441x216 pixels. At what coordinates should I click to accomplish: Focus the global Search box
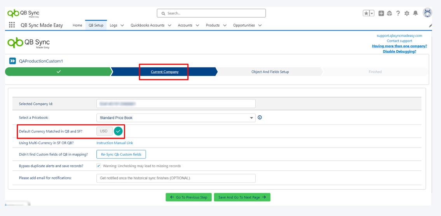(x=211, y=13)
